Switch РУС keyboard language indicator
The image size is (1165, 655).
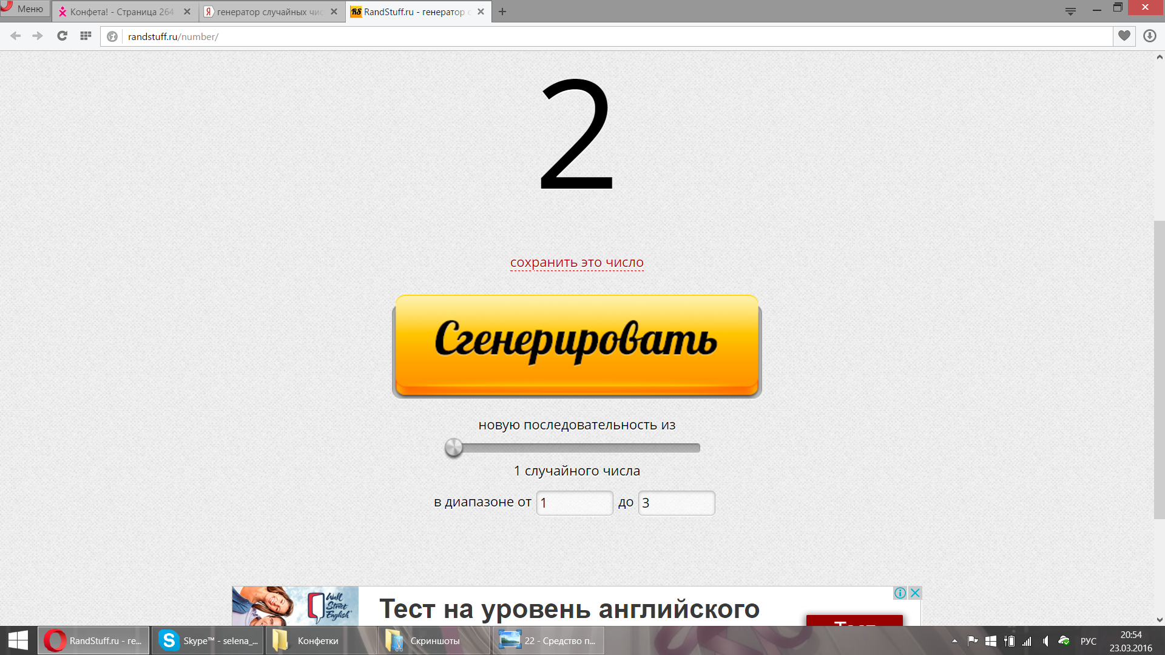click(1088, 640)
